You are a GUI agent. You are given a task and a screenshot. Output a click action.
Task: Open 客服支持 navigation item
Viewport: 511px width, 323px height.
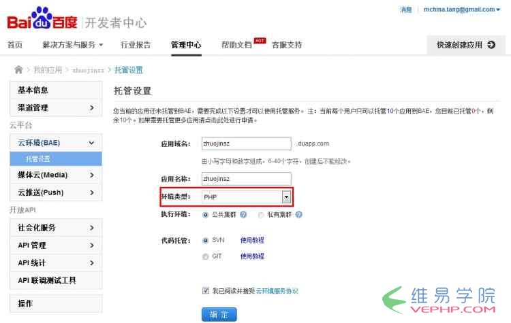pos(287,45)
